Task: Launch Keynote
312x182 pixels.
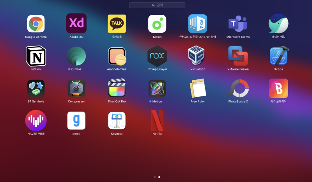Action: [x=117, y=121]
